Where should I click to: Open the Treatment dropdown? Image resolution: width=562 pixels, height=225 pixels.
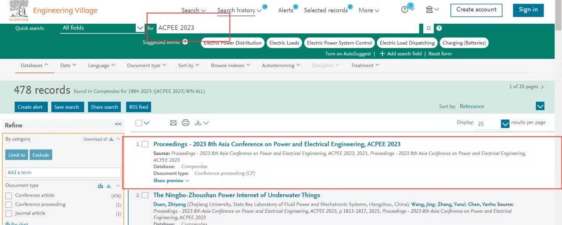coord(365,65)
